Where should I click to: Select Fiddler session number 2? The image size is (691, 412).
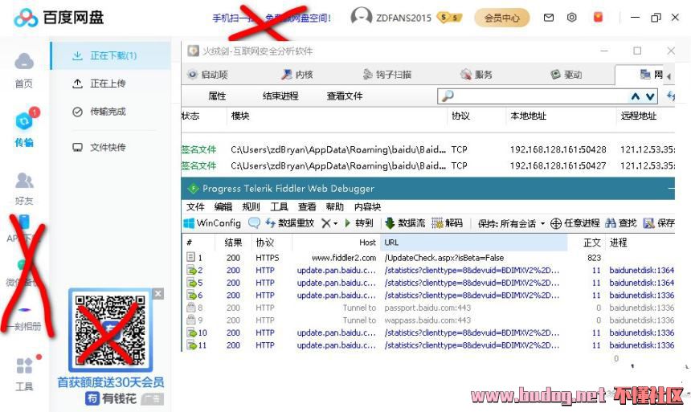(428, 270)
